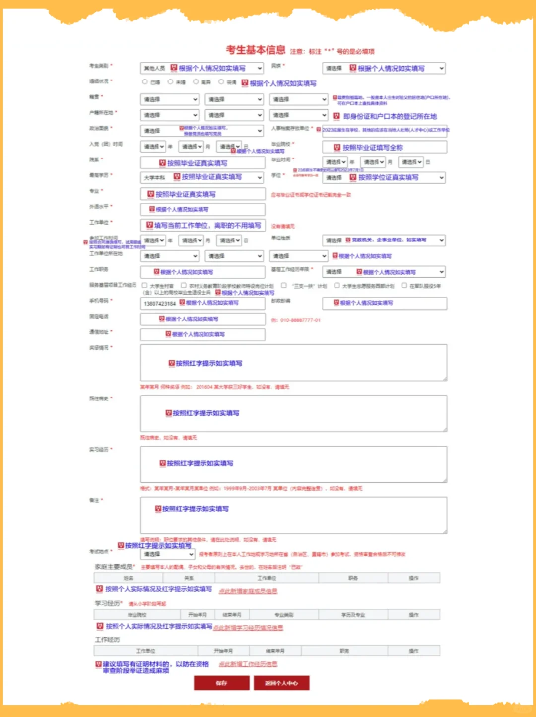Open the third 户籍所在地 dropdown
The image size is (536, 717).
point(299,115)
